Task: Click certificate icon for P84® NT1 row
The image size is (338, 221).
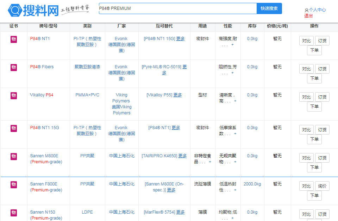Action: [x=14, y=39]
